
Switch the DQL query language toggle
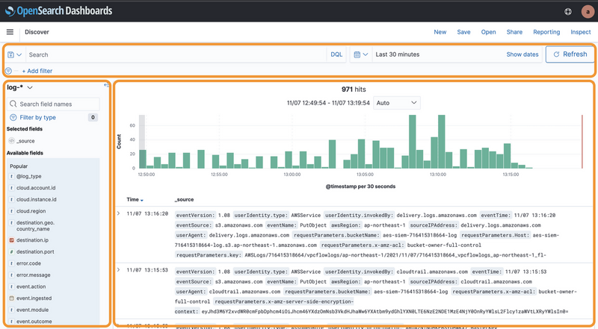click(x=336, y=54)
